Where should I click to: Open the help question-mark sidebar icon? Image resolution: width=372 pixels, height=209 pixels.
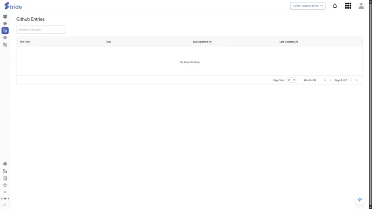5,185
